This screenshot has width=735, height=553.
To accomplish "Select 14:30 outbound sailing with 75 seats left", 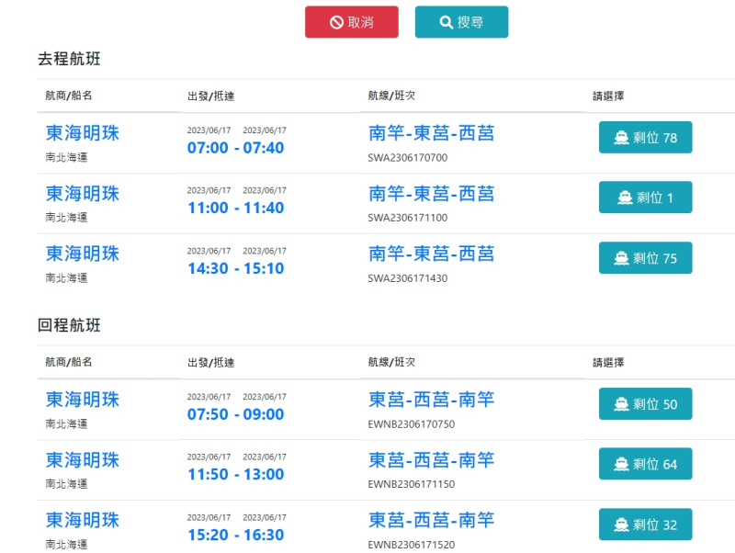I will pos(645,258).
